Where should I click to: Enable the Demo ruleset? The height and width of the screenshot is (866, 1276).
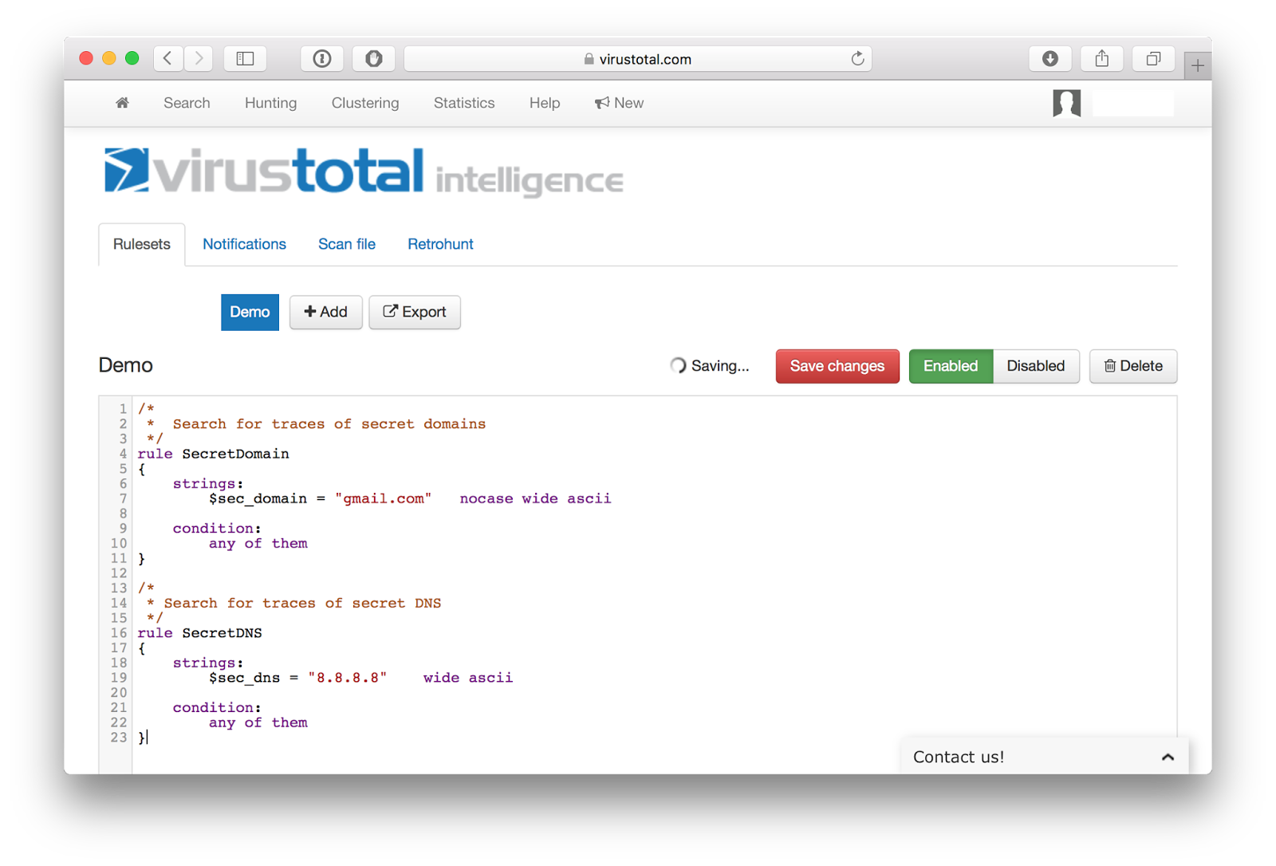(950, 366)
